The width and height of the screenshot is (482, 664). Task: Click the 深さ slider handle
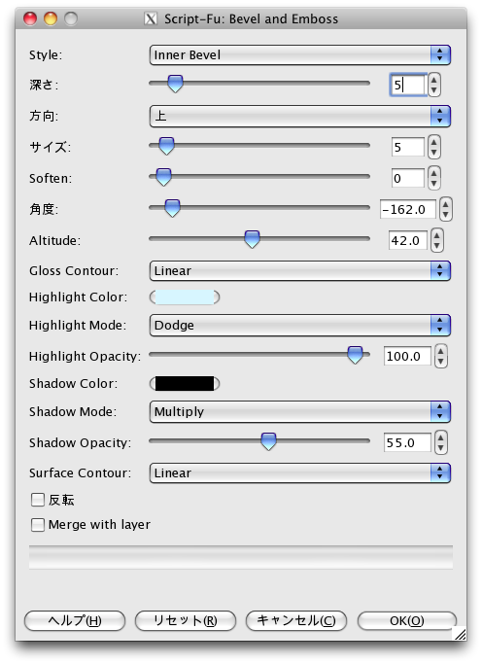(x=175, y=84)
